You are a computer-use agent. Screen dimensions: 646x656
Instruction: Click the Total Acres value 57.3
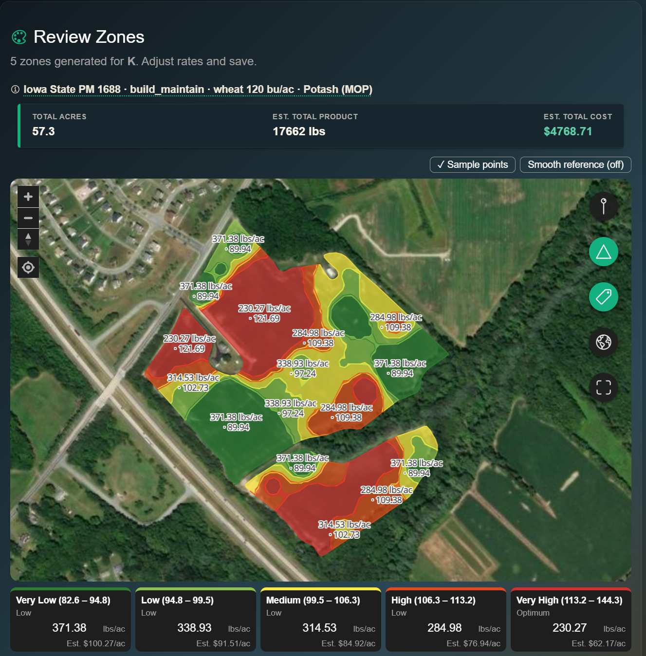tap(43, 131)
